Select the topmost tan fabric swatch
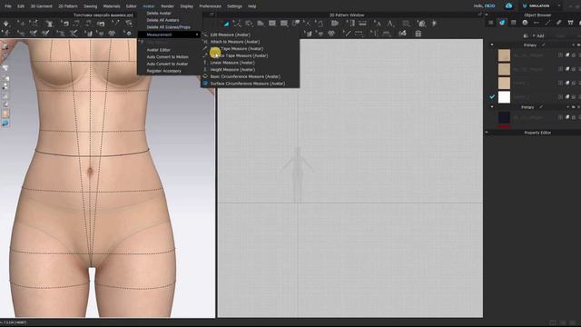581x327 pixels. pyautogui.click(x=504, y=55)
